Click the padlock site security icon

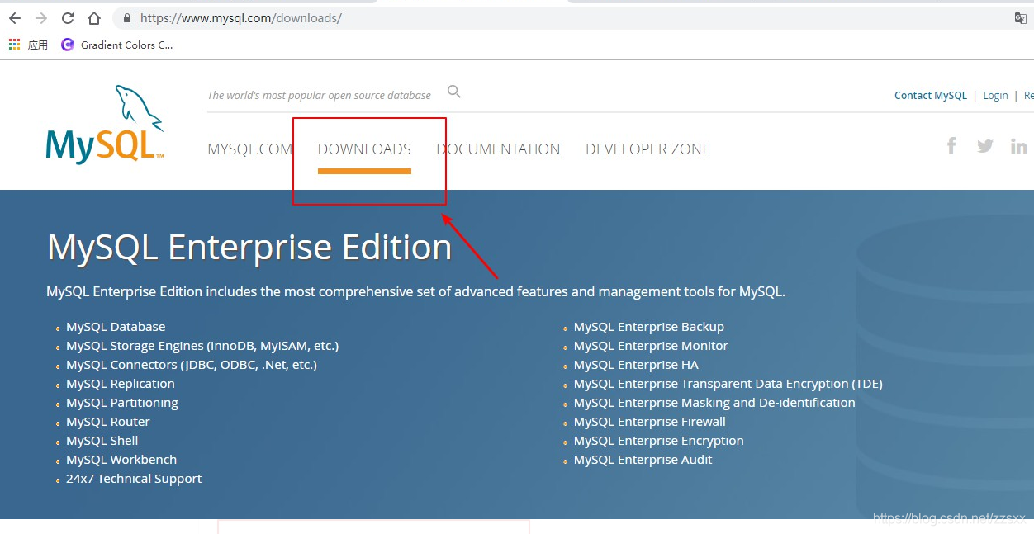point(127,18)
